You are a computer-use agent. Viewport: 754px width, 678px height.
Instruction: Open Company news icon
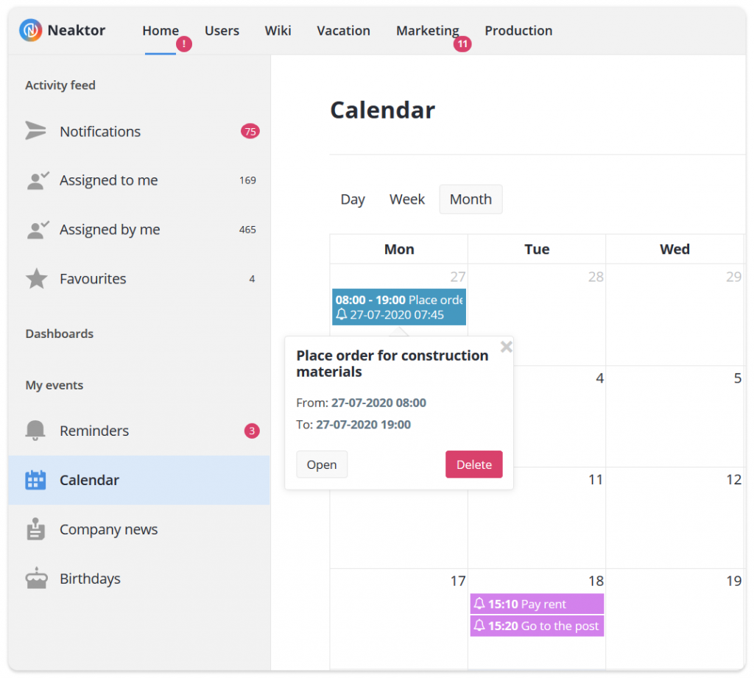[35, 529]
